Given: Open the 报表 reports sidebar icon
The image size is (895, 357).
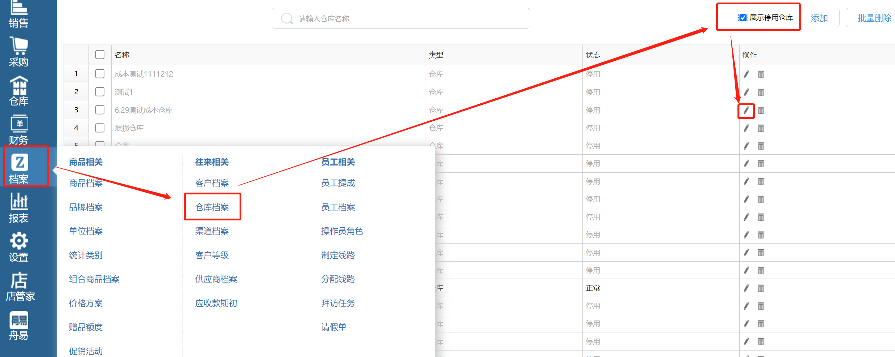Looking at the screenshot, I should 19,208.
